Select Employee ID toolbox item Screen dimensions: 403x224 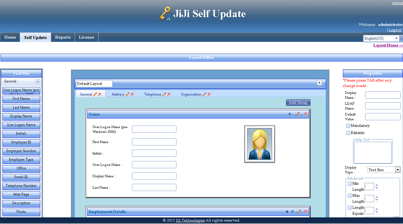click(21, 143)
